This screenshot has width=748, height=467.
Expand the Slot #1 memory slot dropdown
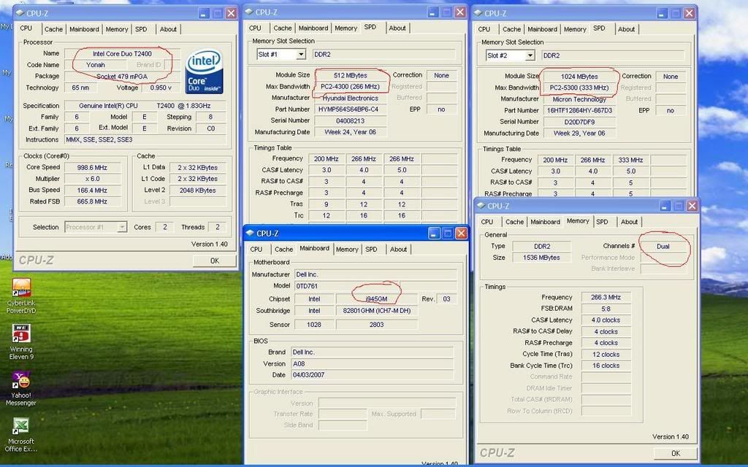click(x=299, y=55)
